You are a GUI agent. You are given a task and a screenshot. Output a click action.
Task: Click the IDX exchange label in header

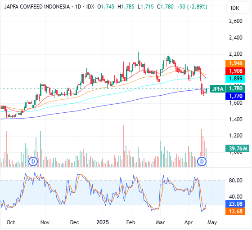click(x=90, y=7)
